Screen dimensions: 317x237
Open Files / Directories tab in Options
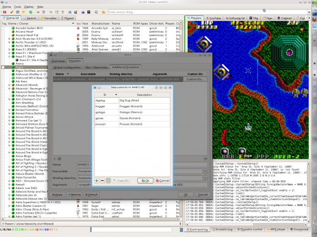(96, 67)
